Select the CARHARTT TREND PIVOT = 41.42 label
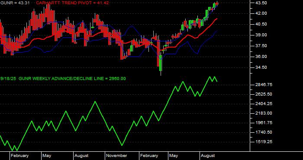The width and height of the screenshot is (303, 160). pos(72,3)
